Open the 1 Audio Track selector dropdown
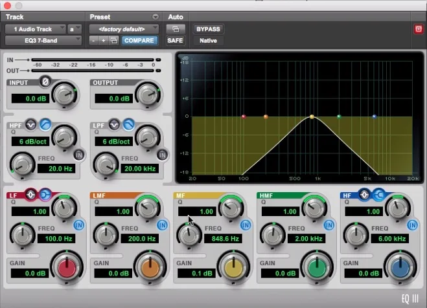The height and width of the screenshot is (308, 427). [36, 29]
